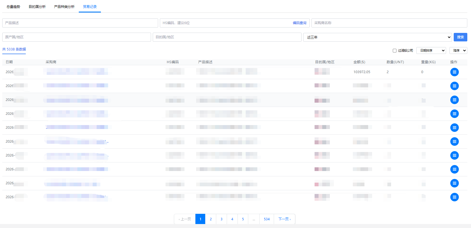
Task: Select the 贸易记录 tab
Action: [90, 7]
